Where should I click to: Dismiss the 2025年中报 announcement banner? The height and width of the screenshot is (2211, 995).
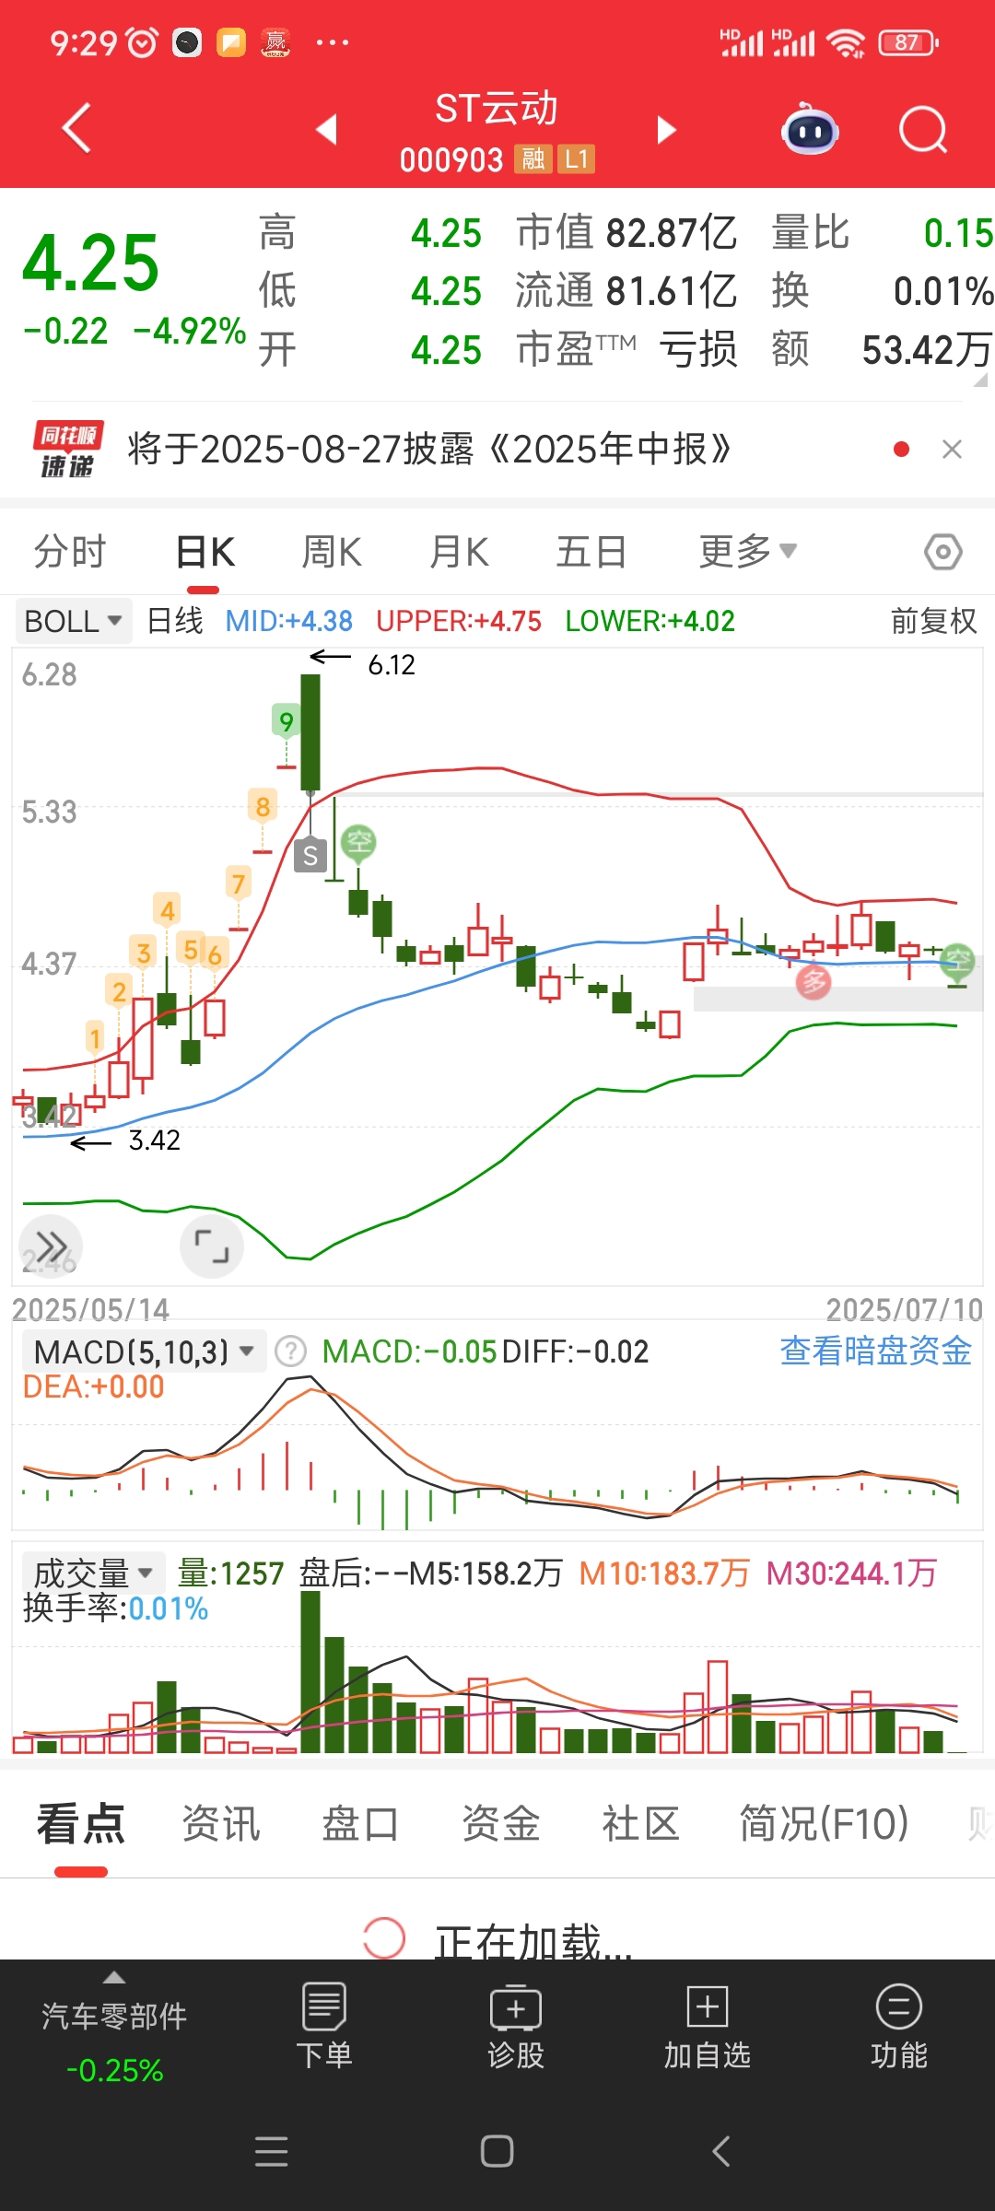point(953,450)
